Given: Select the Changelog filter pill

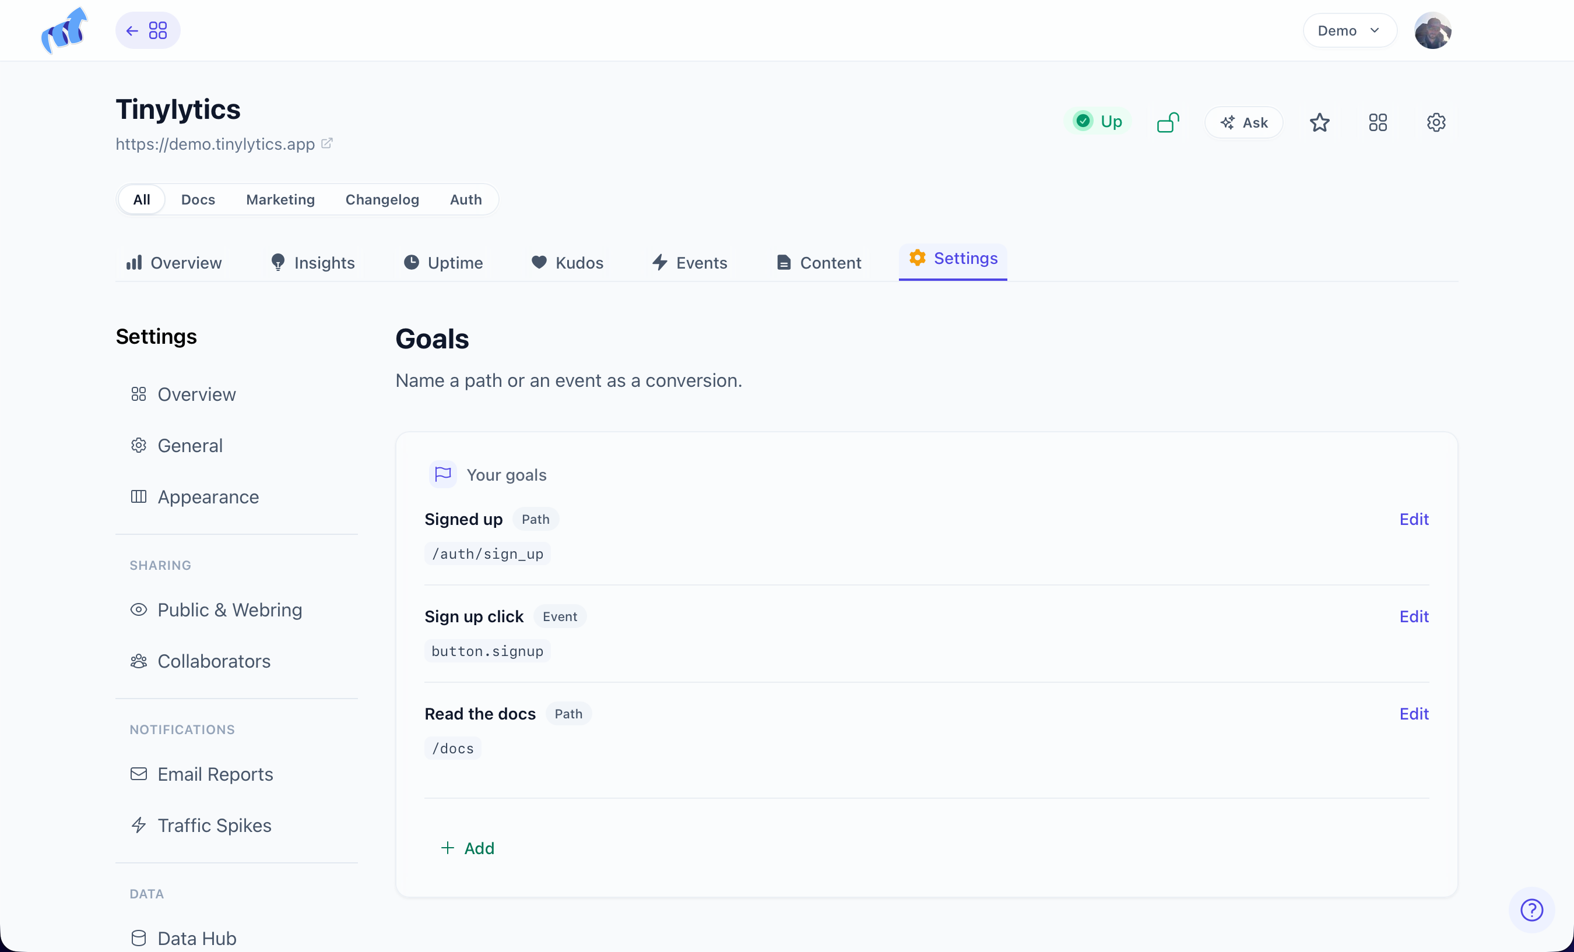Looking at the screenshot, I should pyautogui.click(x=382, y=199).
